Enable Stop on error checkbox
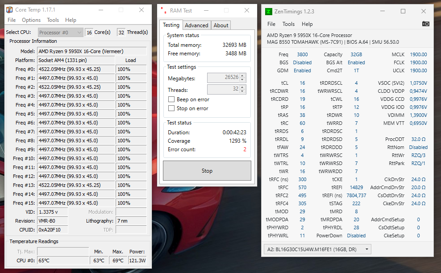Screen dimensions: 441x273 (171, 108)
